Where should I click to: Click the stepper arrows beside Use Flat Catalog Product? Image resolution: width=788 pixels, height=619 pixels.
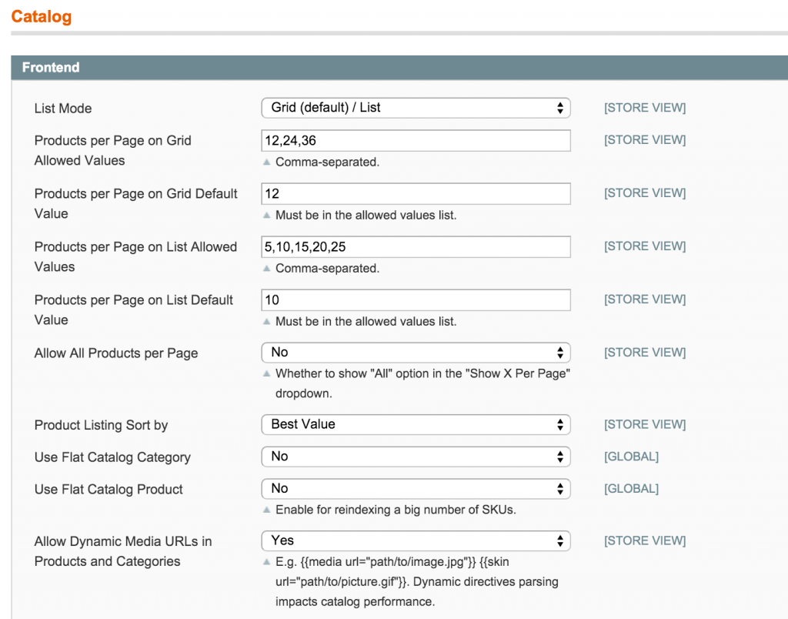(561, 489)
